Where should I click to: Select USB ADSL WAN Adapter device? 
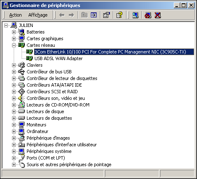58,58
